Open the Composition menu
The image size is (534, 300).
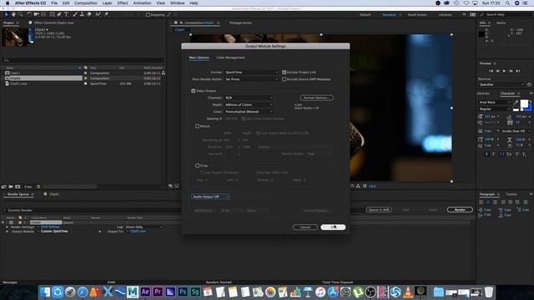click(x=86, y=3)
